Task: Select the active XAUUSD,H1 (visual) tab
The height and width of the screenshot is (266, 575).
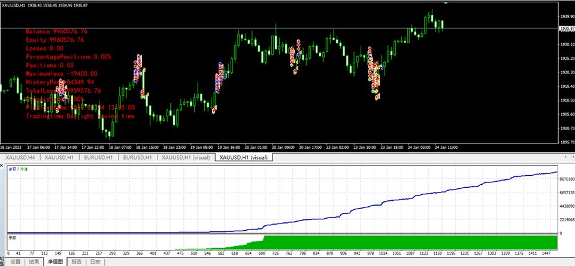Action: click(244, 157)
